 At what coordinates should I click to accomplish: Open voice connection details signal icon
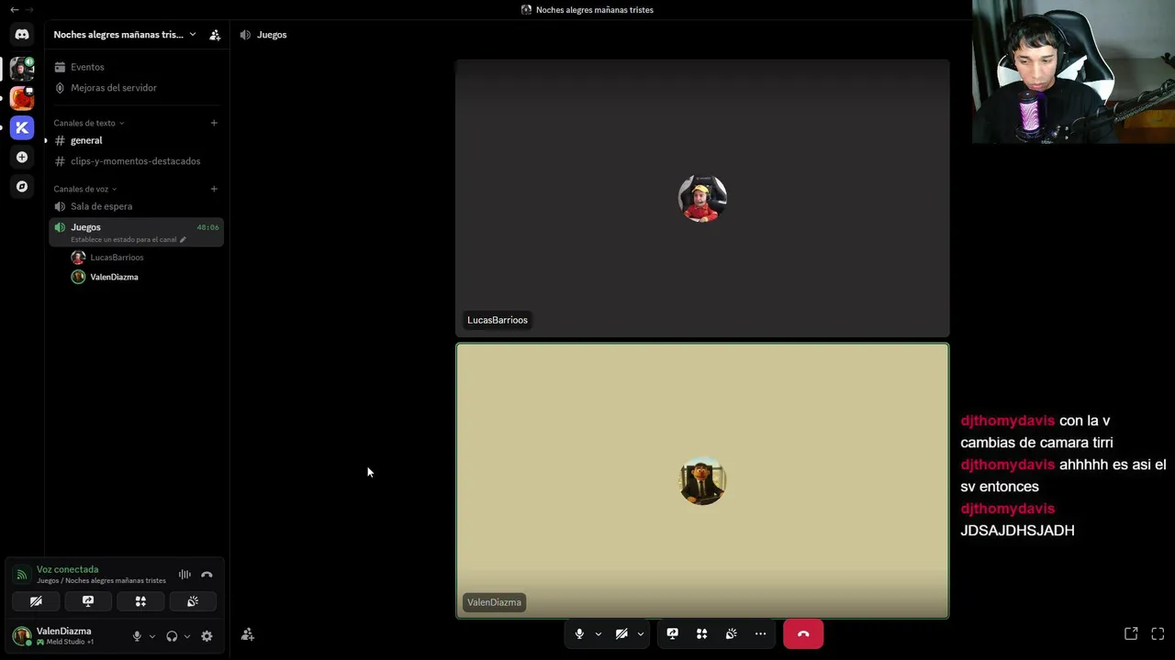(x=22, y=575)
